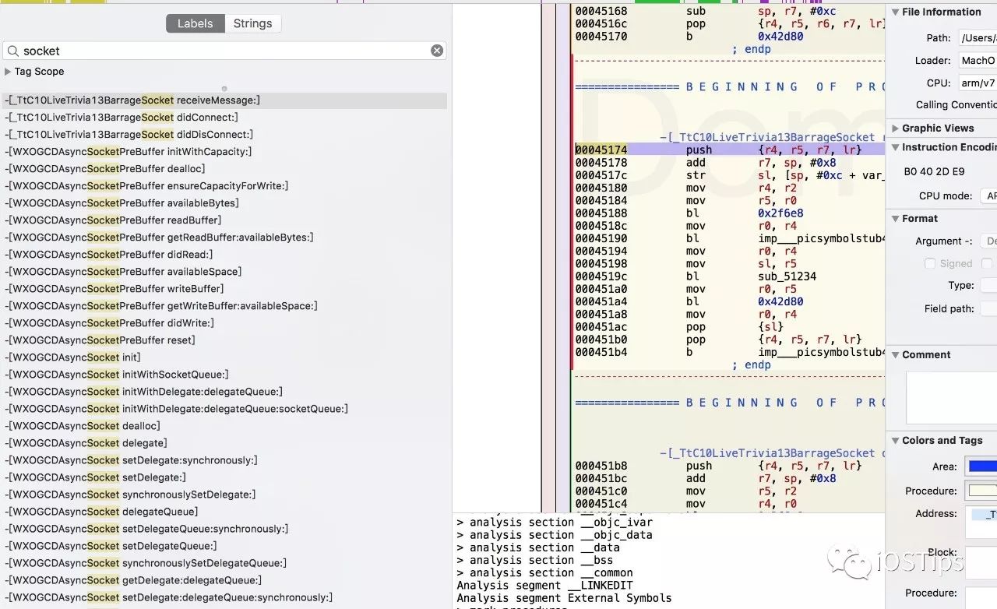The height and width of the screenshot is (609, 997).
Task: Select BarrageSocket didConnect: label
Action: [224, 118]
